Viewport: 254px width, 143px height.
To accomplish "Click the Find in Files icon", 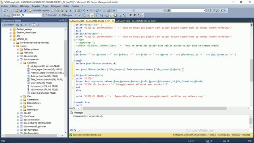I will [x=168, y=11].
